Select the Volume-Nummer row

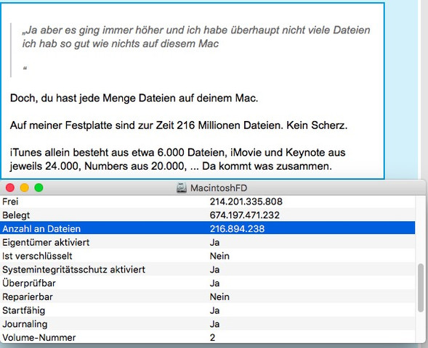click(x=207, y=337)
